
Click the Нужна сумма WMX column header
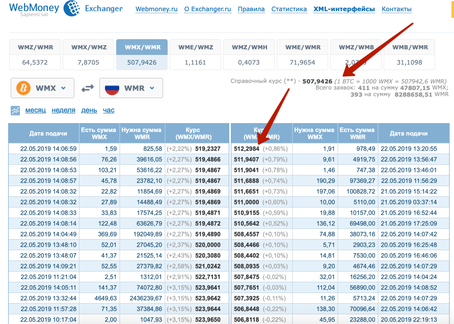pyautogui.click(x=314, y=133)
